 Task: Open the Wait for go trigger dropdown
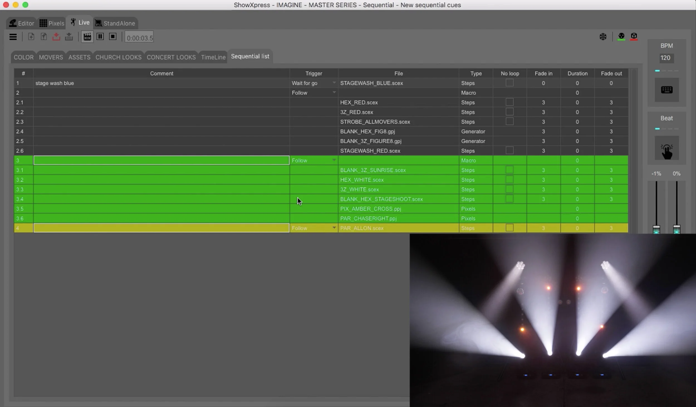click(334, 83)
